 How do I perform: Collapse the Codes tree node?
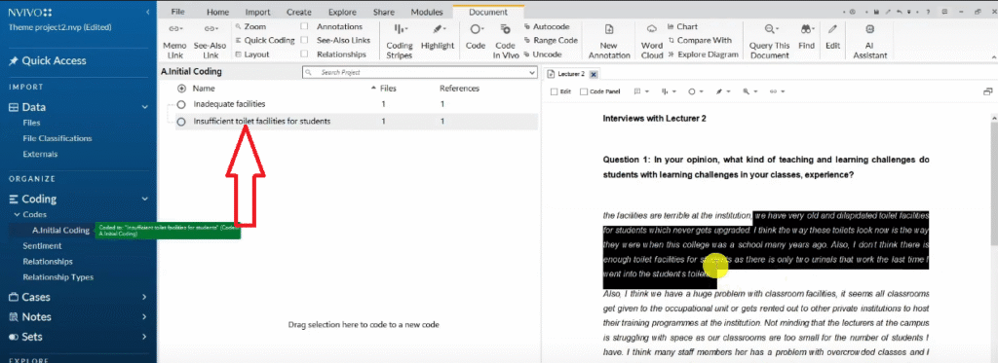point(17,215)
